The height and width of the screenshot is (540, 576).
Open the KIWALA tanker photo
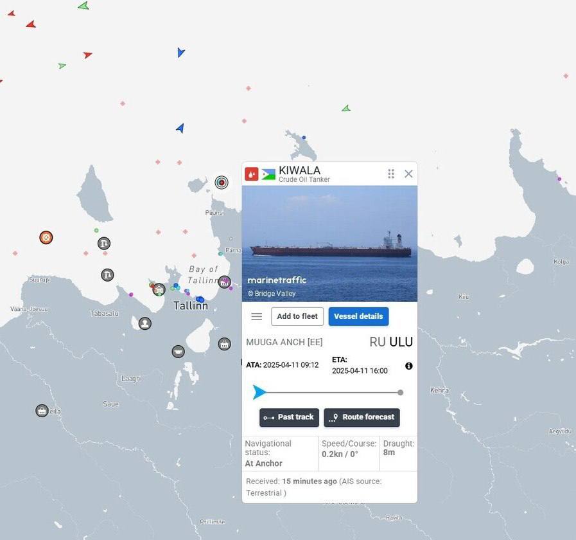329,244
